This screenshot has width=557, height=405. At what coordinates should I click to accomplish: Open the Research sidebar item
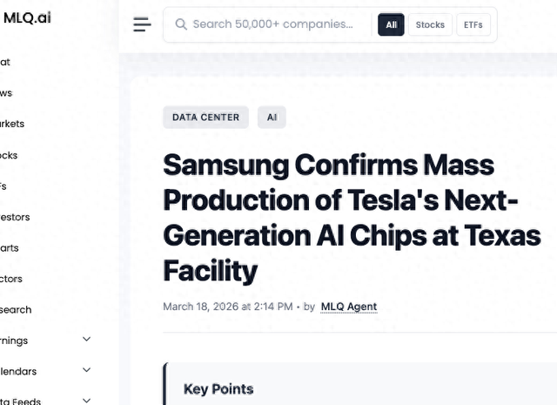[x=16, y=309]
